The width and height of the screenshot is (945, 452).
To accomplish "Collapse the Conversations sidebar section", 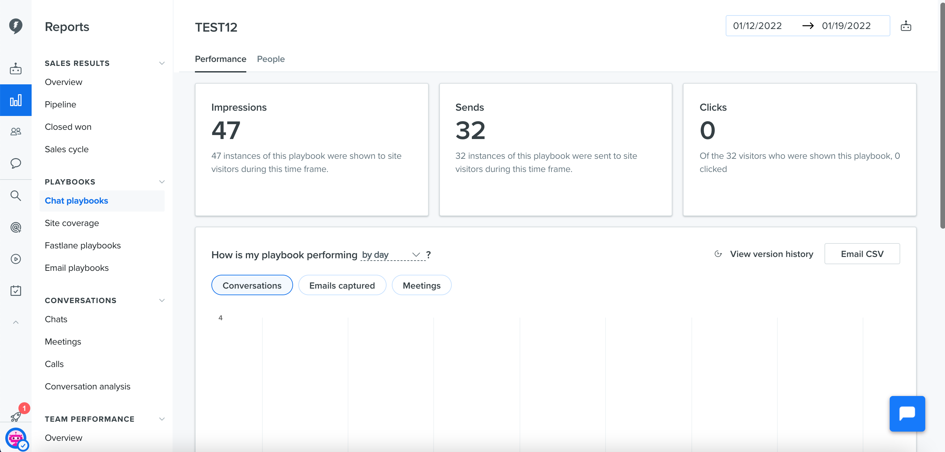I will click(x=162, y=300).
